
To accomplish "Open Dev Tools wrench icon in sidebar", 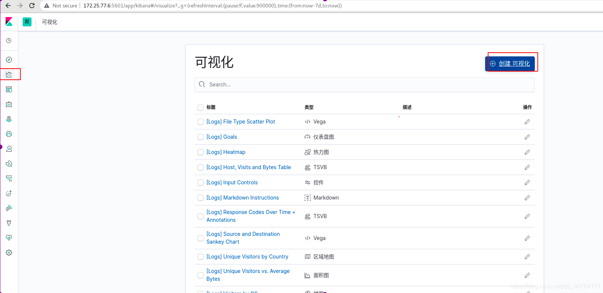I will [9, 223].
